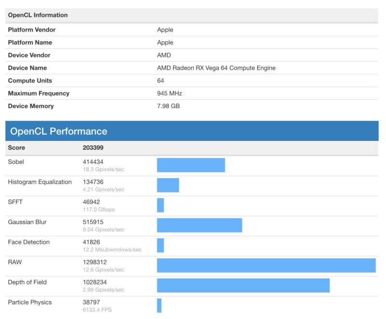
Task: Click the RAW score 1298312
Action: coord(95,262)
